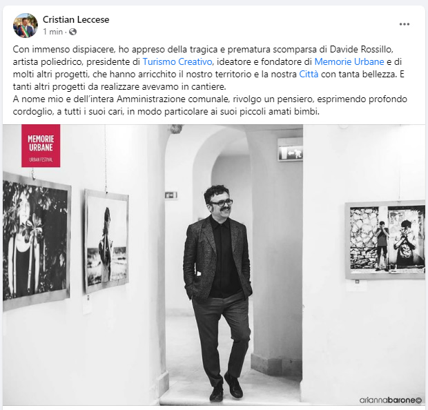Open Cristian Leccese's profile picture
Image resolution: width=428 pixels, height=410 pixels.
(x=26, y=26)
